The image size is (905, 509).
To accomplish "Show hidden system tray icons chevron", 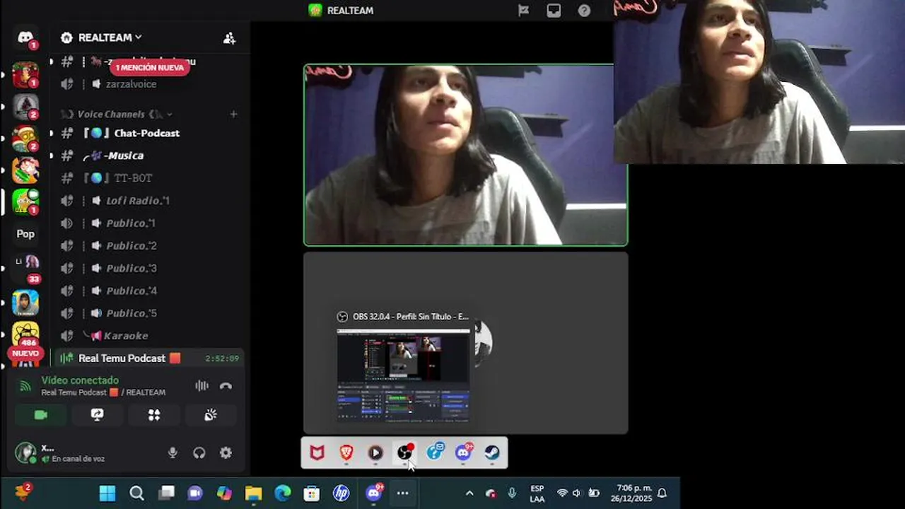I will (x=469, y=493).
